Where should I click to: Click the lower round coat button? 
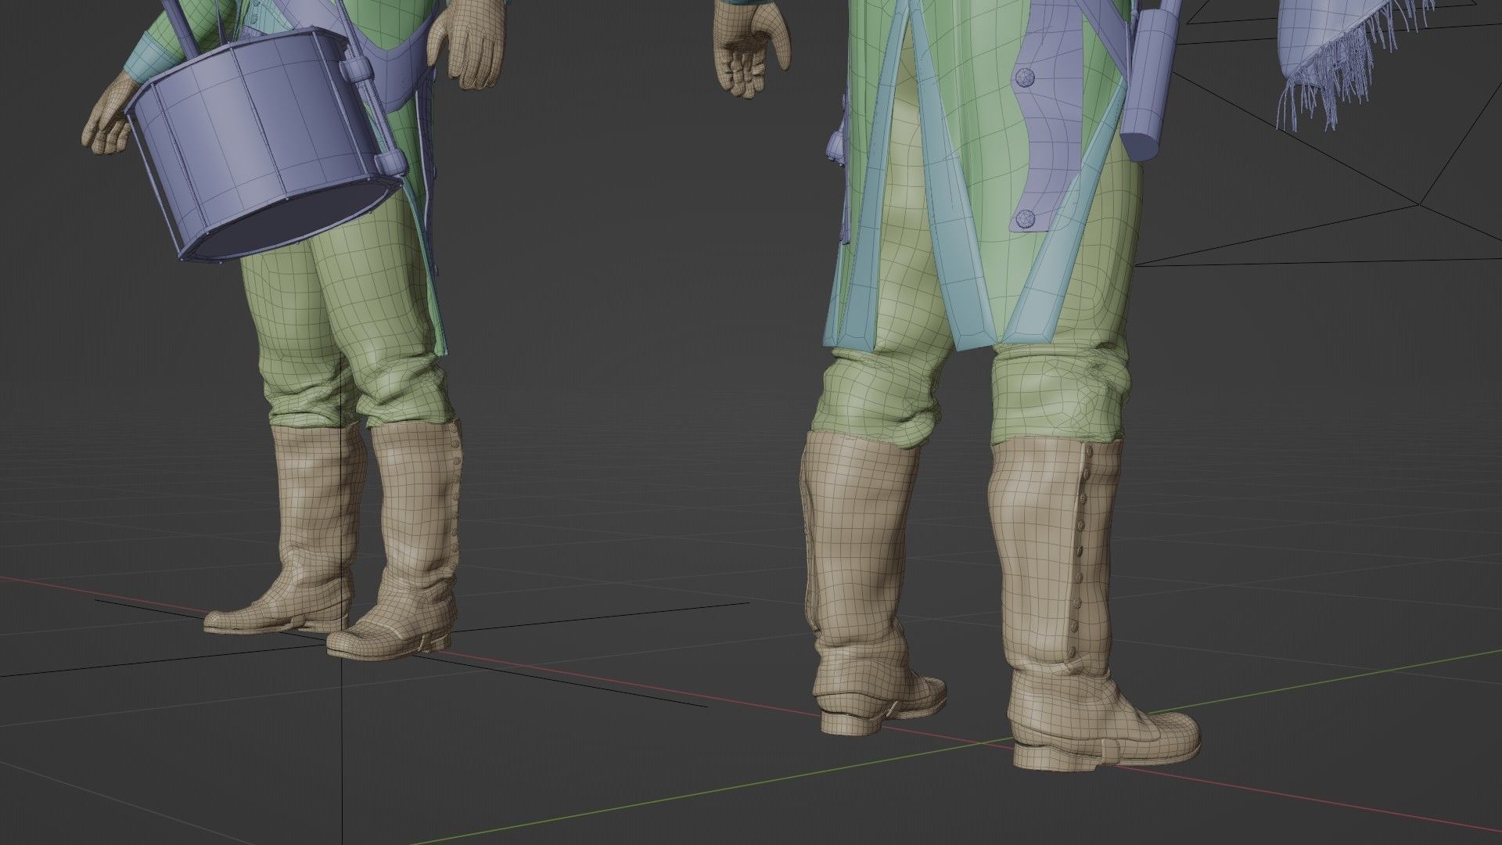[1024, 218]
